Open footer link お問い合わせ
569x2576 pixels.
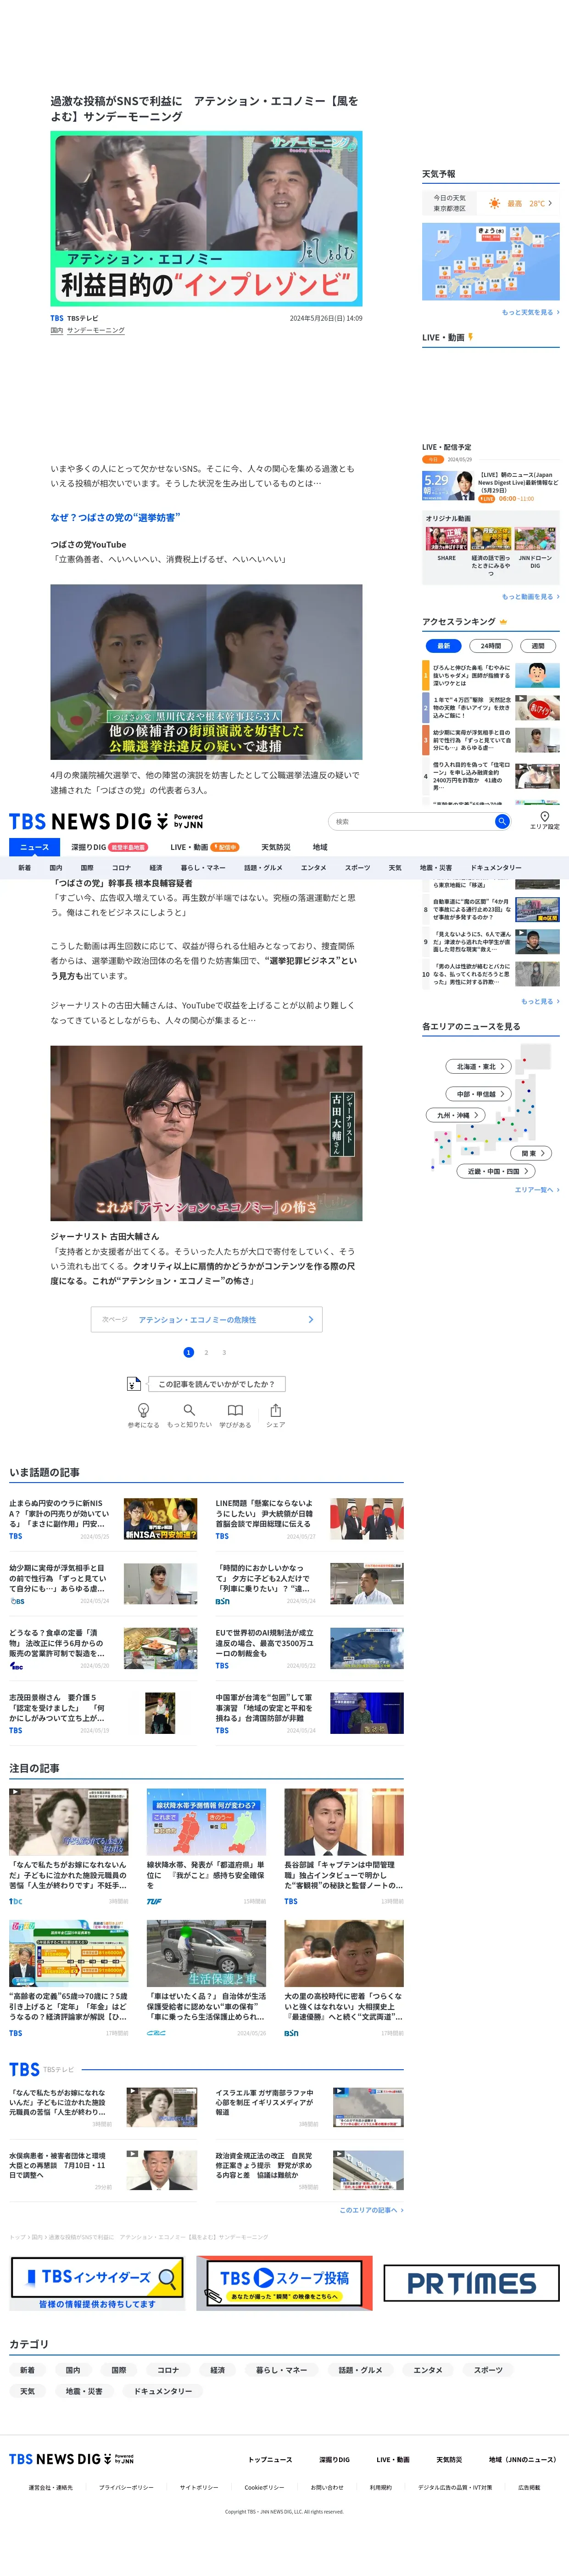point(326,2487)
